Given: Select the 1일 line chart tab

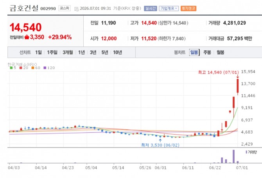Looking at the screenshot, I should pos(38,52).
